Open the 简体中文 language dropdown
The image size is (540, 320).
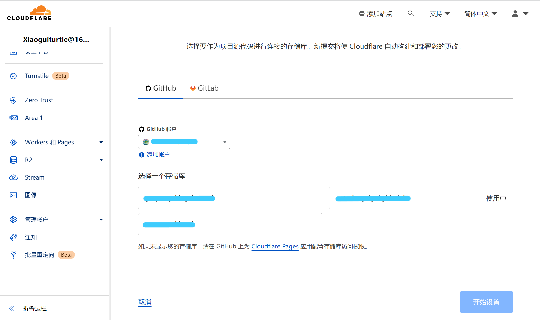pos(481,14)
